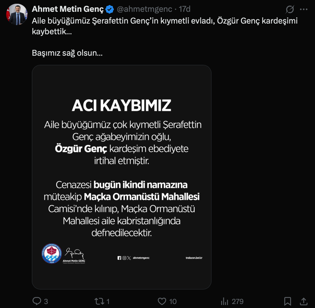This screenshot has width=315, height=308.
Task: Click the display name Ahmet Metin Genç
Action: click(x=68, y=9)
